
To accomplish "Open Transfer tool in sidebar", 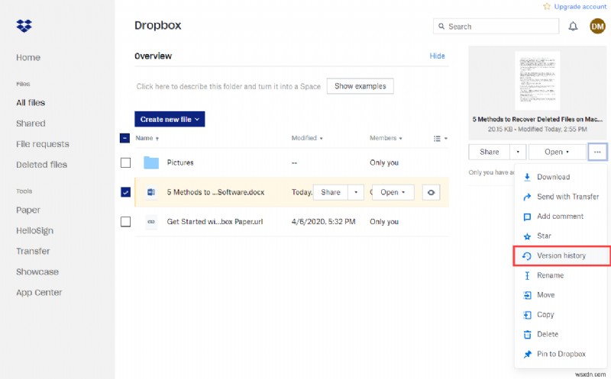I will click(x=33, y=252).
